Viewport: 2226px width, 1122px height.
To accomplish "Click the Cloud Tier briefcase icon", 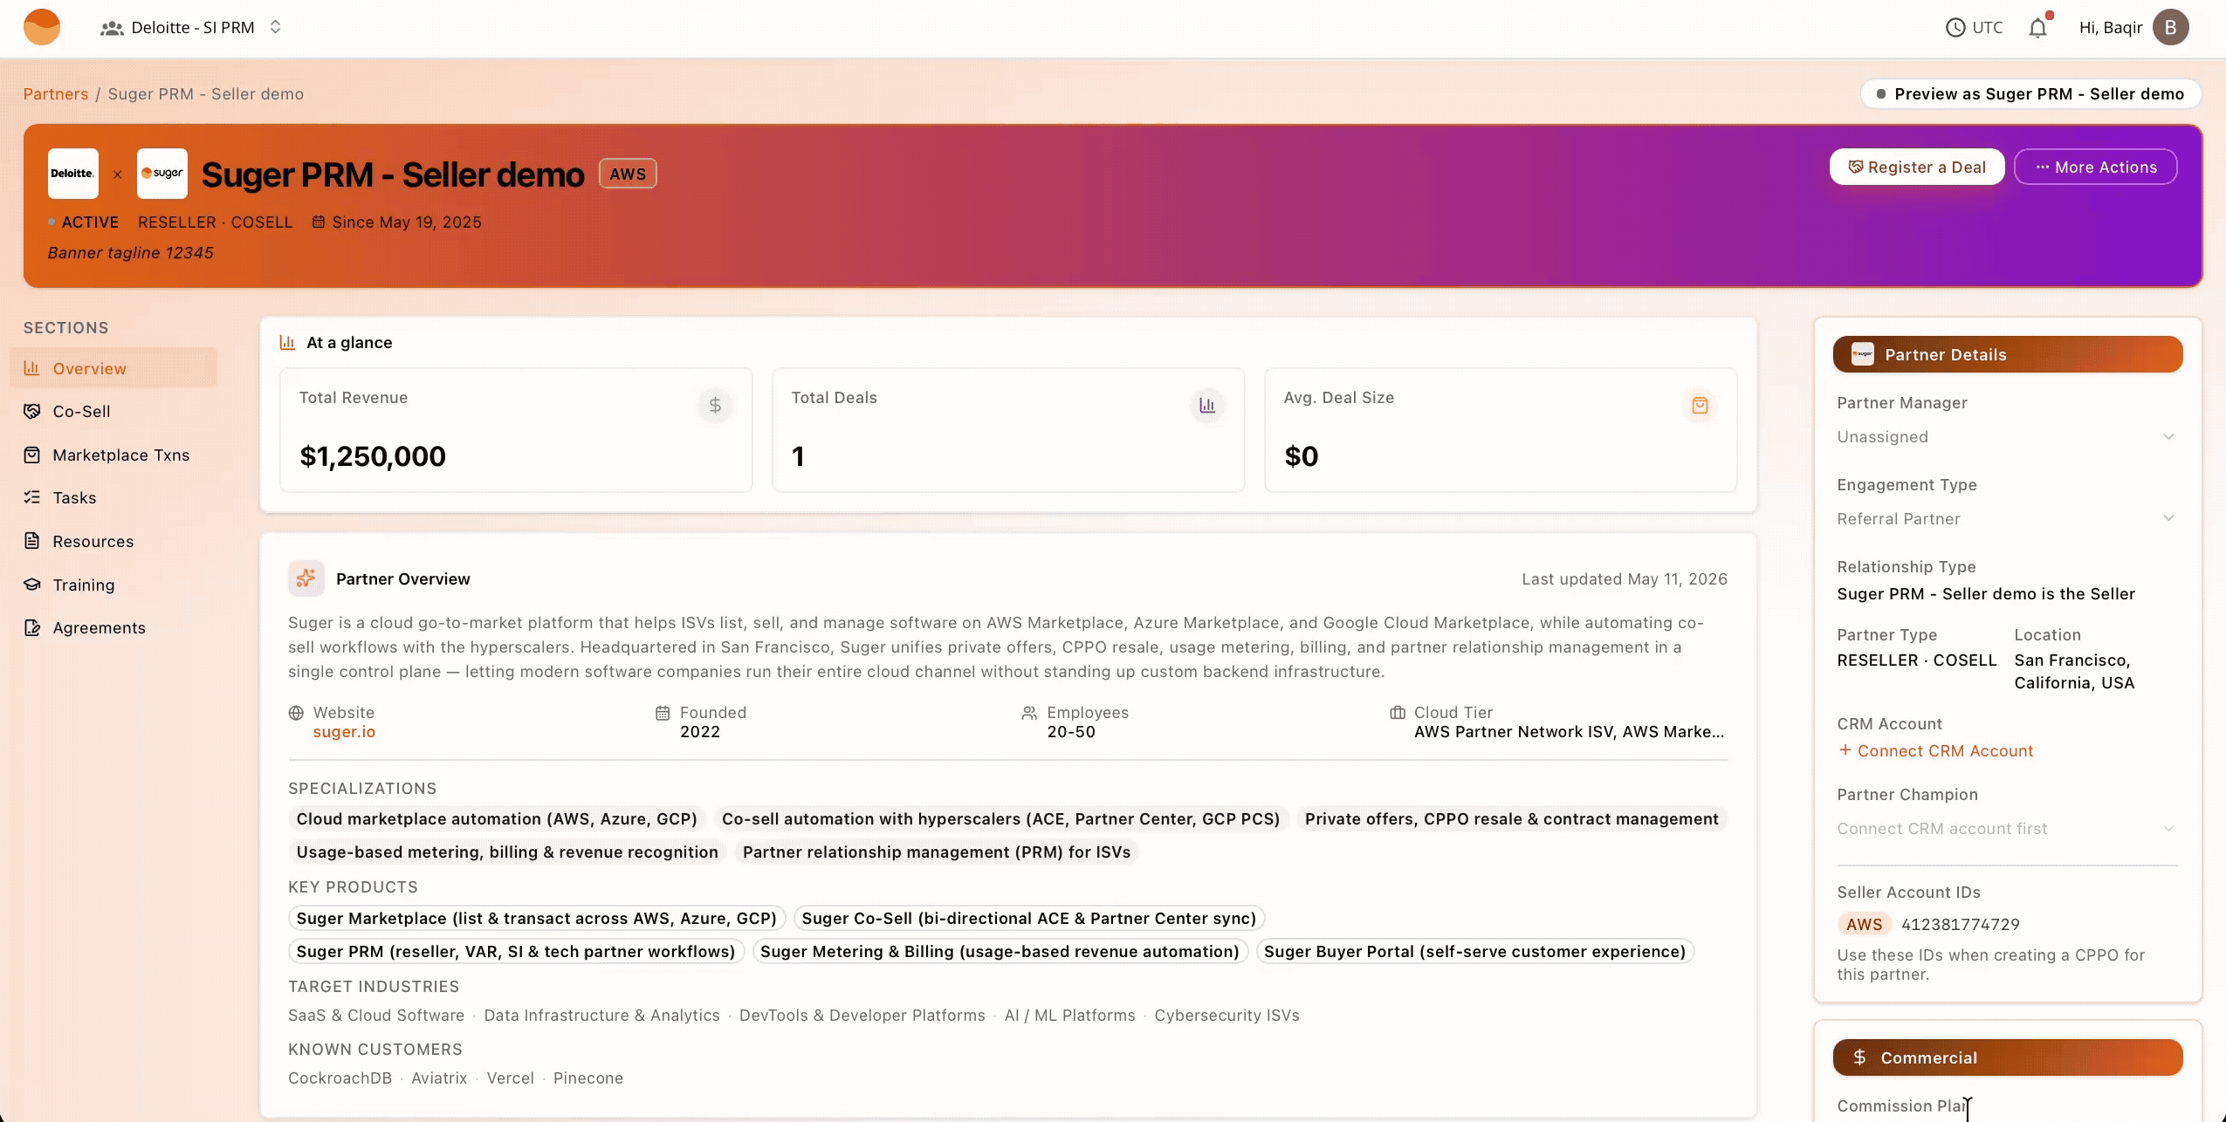I will (x=1398, y=713).
